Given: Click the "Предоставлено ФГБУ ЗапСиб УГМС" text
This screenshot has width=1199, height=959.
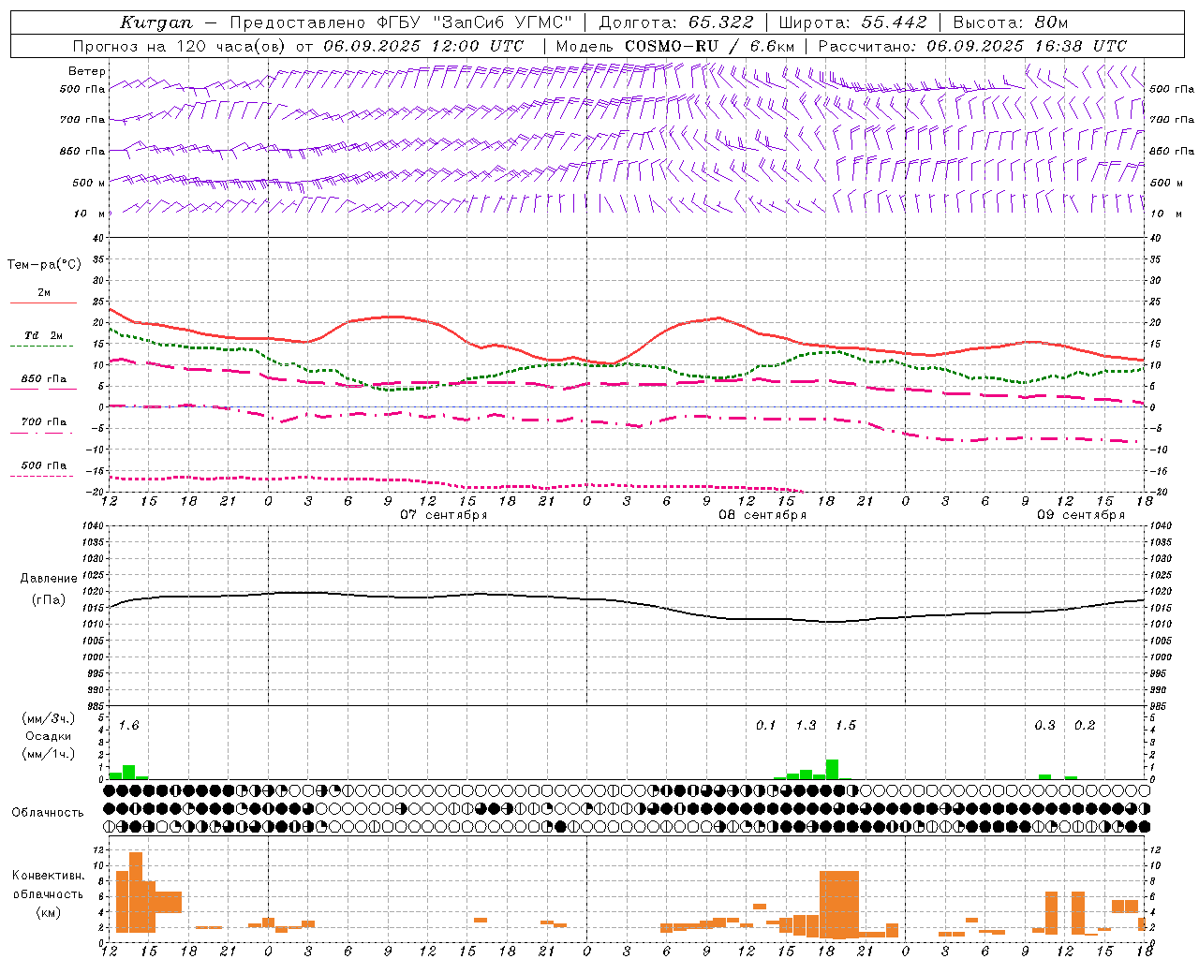Looking at the screenshot, I should click(x=400, y=22).
